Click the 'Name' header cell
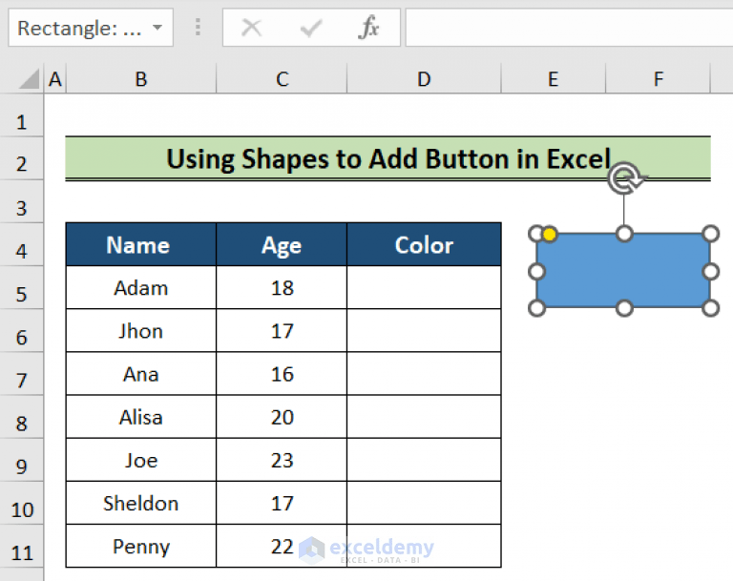 click(x=141, y=244)
